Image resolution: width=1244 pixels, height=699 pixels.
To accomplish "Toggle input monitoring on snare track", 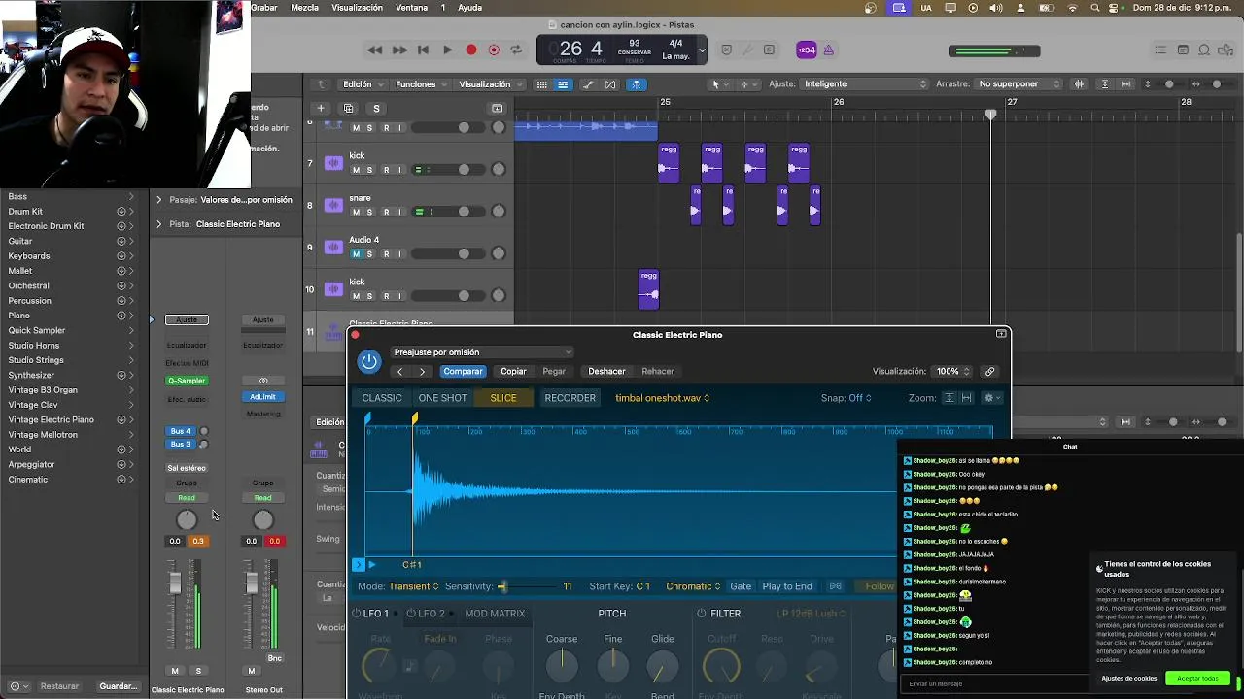I will (400, 212).
